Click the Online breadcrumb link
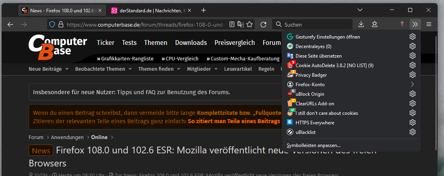The image size is (444, 176). click(x=99, y=137)
